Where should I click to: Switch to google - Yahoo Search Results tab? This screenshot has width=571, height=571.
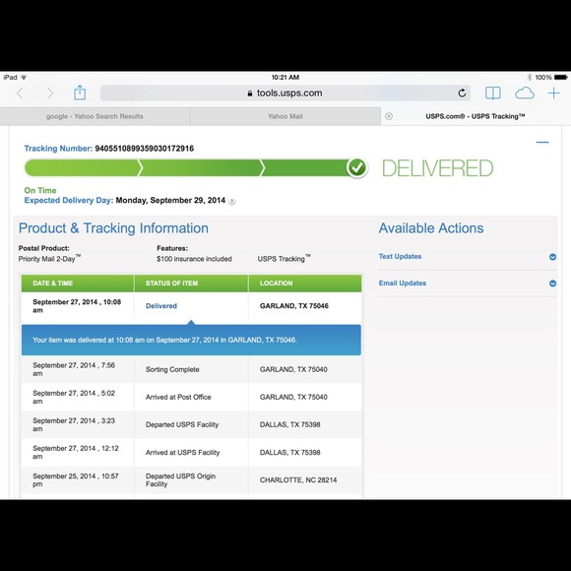tap(95, 116)
